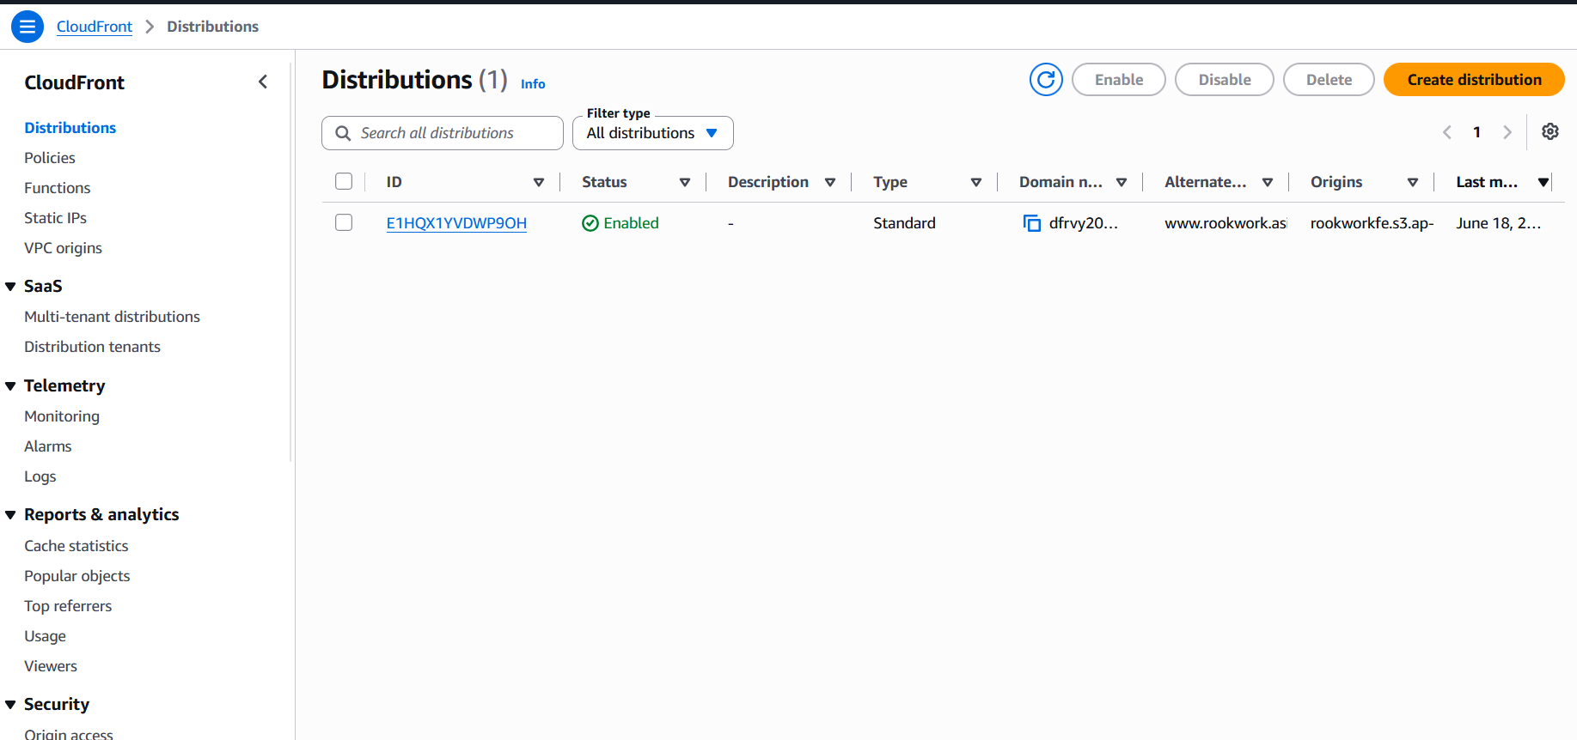Sort by Origins column arrow
Viewport: 1577px width, 740px height.
tap(1413, 182)
